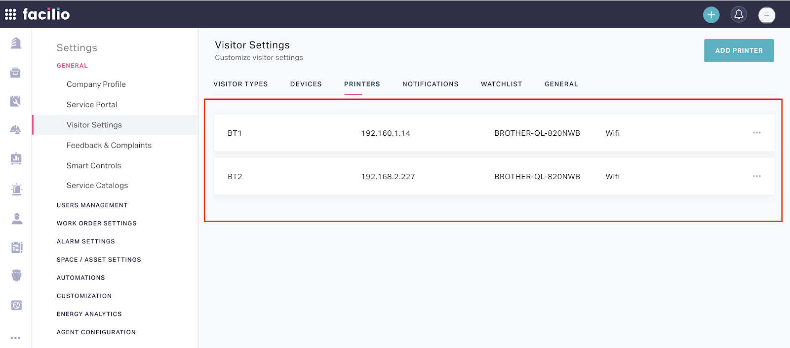Click the Add Printer button

(x=739, y=50)
